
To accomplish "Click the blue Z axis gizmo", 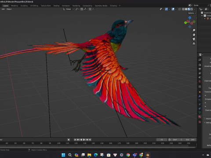I will (x=190, y=18).
